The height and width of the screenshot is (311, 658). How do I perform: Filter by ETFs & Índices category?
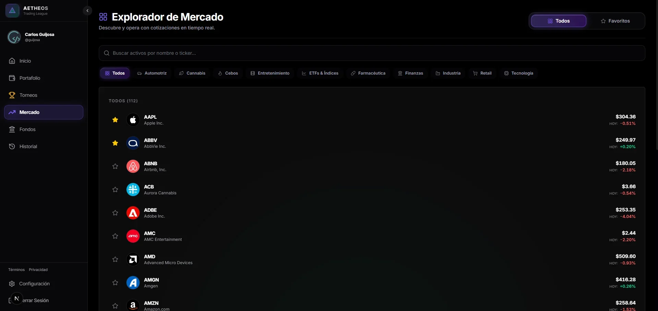320,73
